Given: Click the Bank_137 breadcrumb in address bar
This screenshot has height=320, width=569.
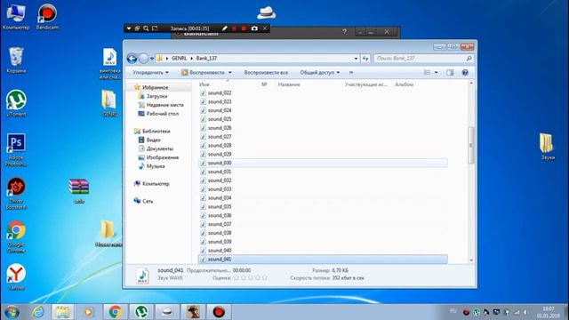Looking at the screenshot, I should 206,59.
